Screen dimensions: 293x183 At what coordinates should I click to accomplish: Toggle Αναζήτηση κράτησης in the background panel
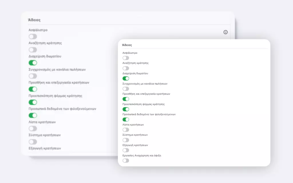click(33, 50)
